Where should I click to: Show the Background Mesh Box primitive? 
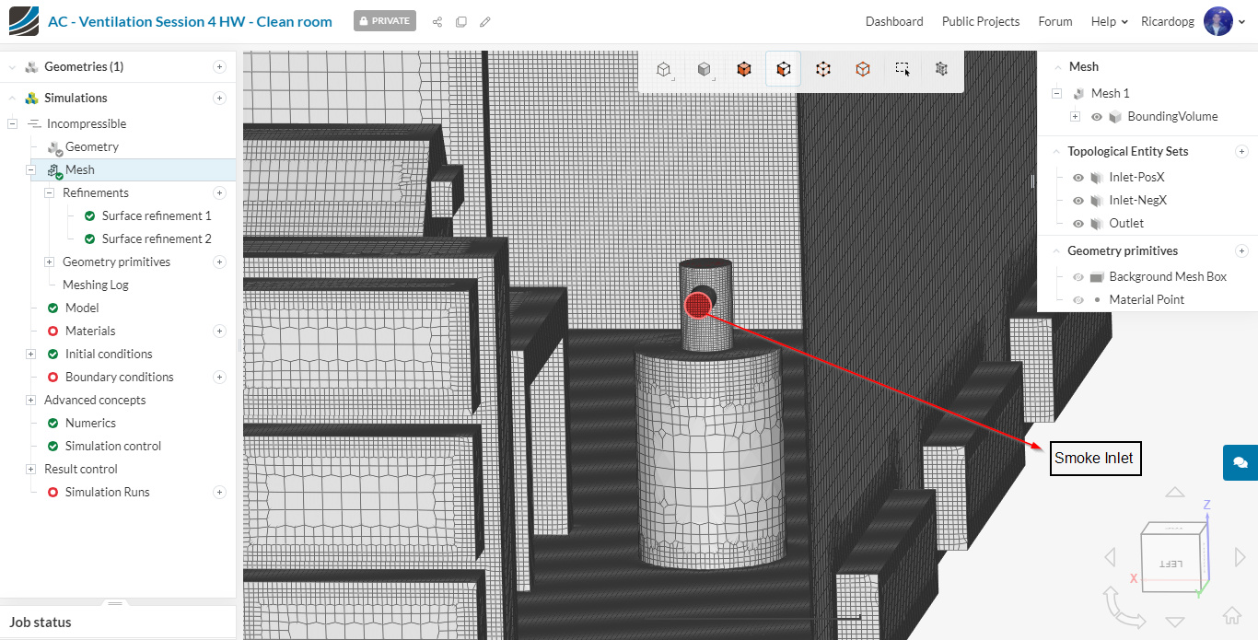[x=1078, y=277]
